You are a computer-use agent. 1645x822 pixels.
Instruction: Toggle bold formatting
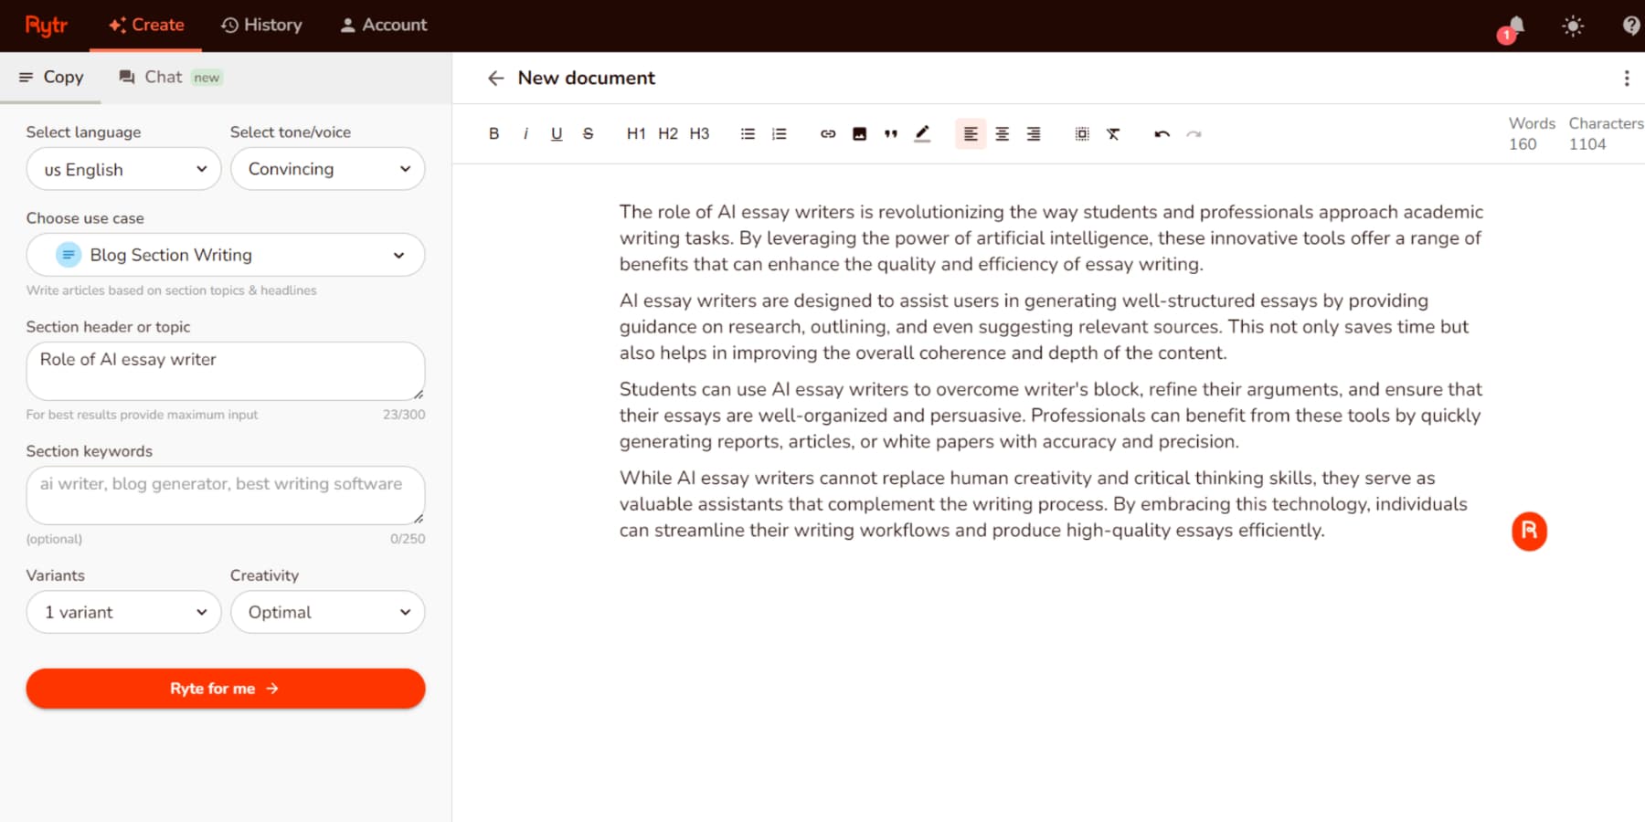493,133
